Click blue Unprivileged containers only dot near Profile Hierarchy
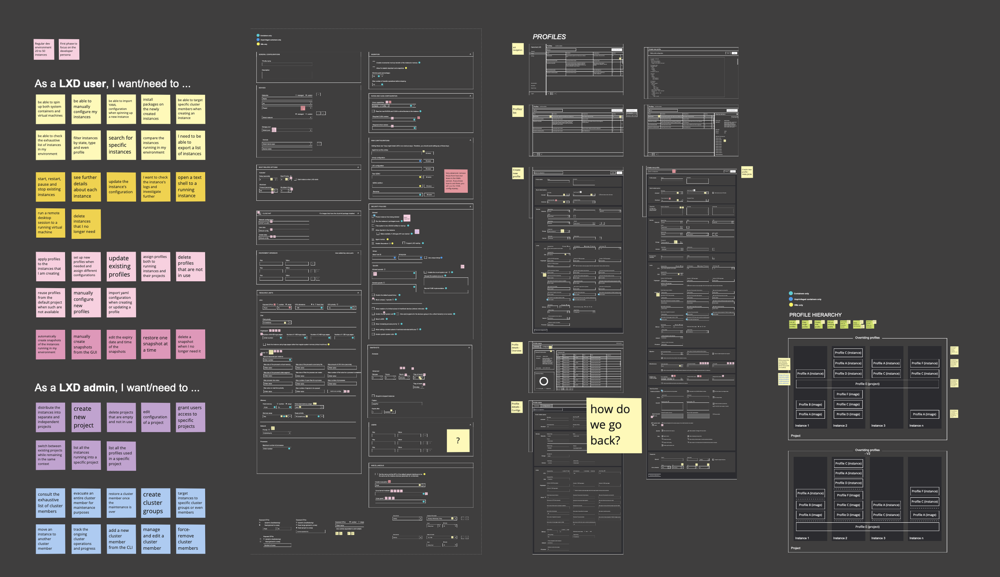This screenshot has width=1000, height=577. [x=791, y=299]
